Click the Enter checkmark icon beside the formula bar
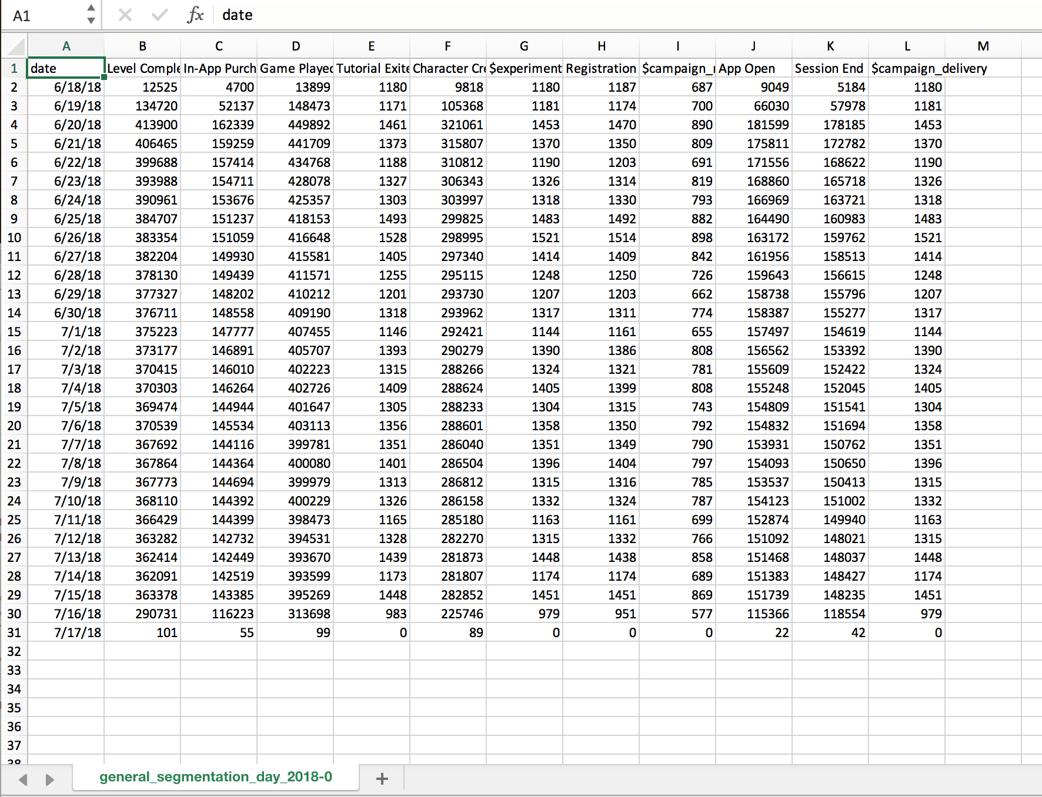Screen dimensions: 1042x797 click(x=159, y=15)
